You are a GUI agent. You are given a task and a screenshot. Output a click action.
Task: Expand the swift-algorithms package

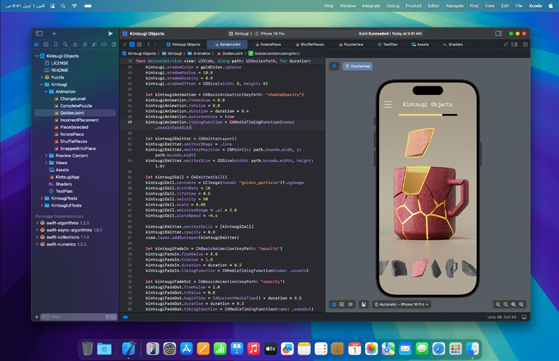point(37,223)
